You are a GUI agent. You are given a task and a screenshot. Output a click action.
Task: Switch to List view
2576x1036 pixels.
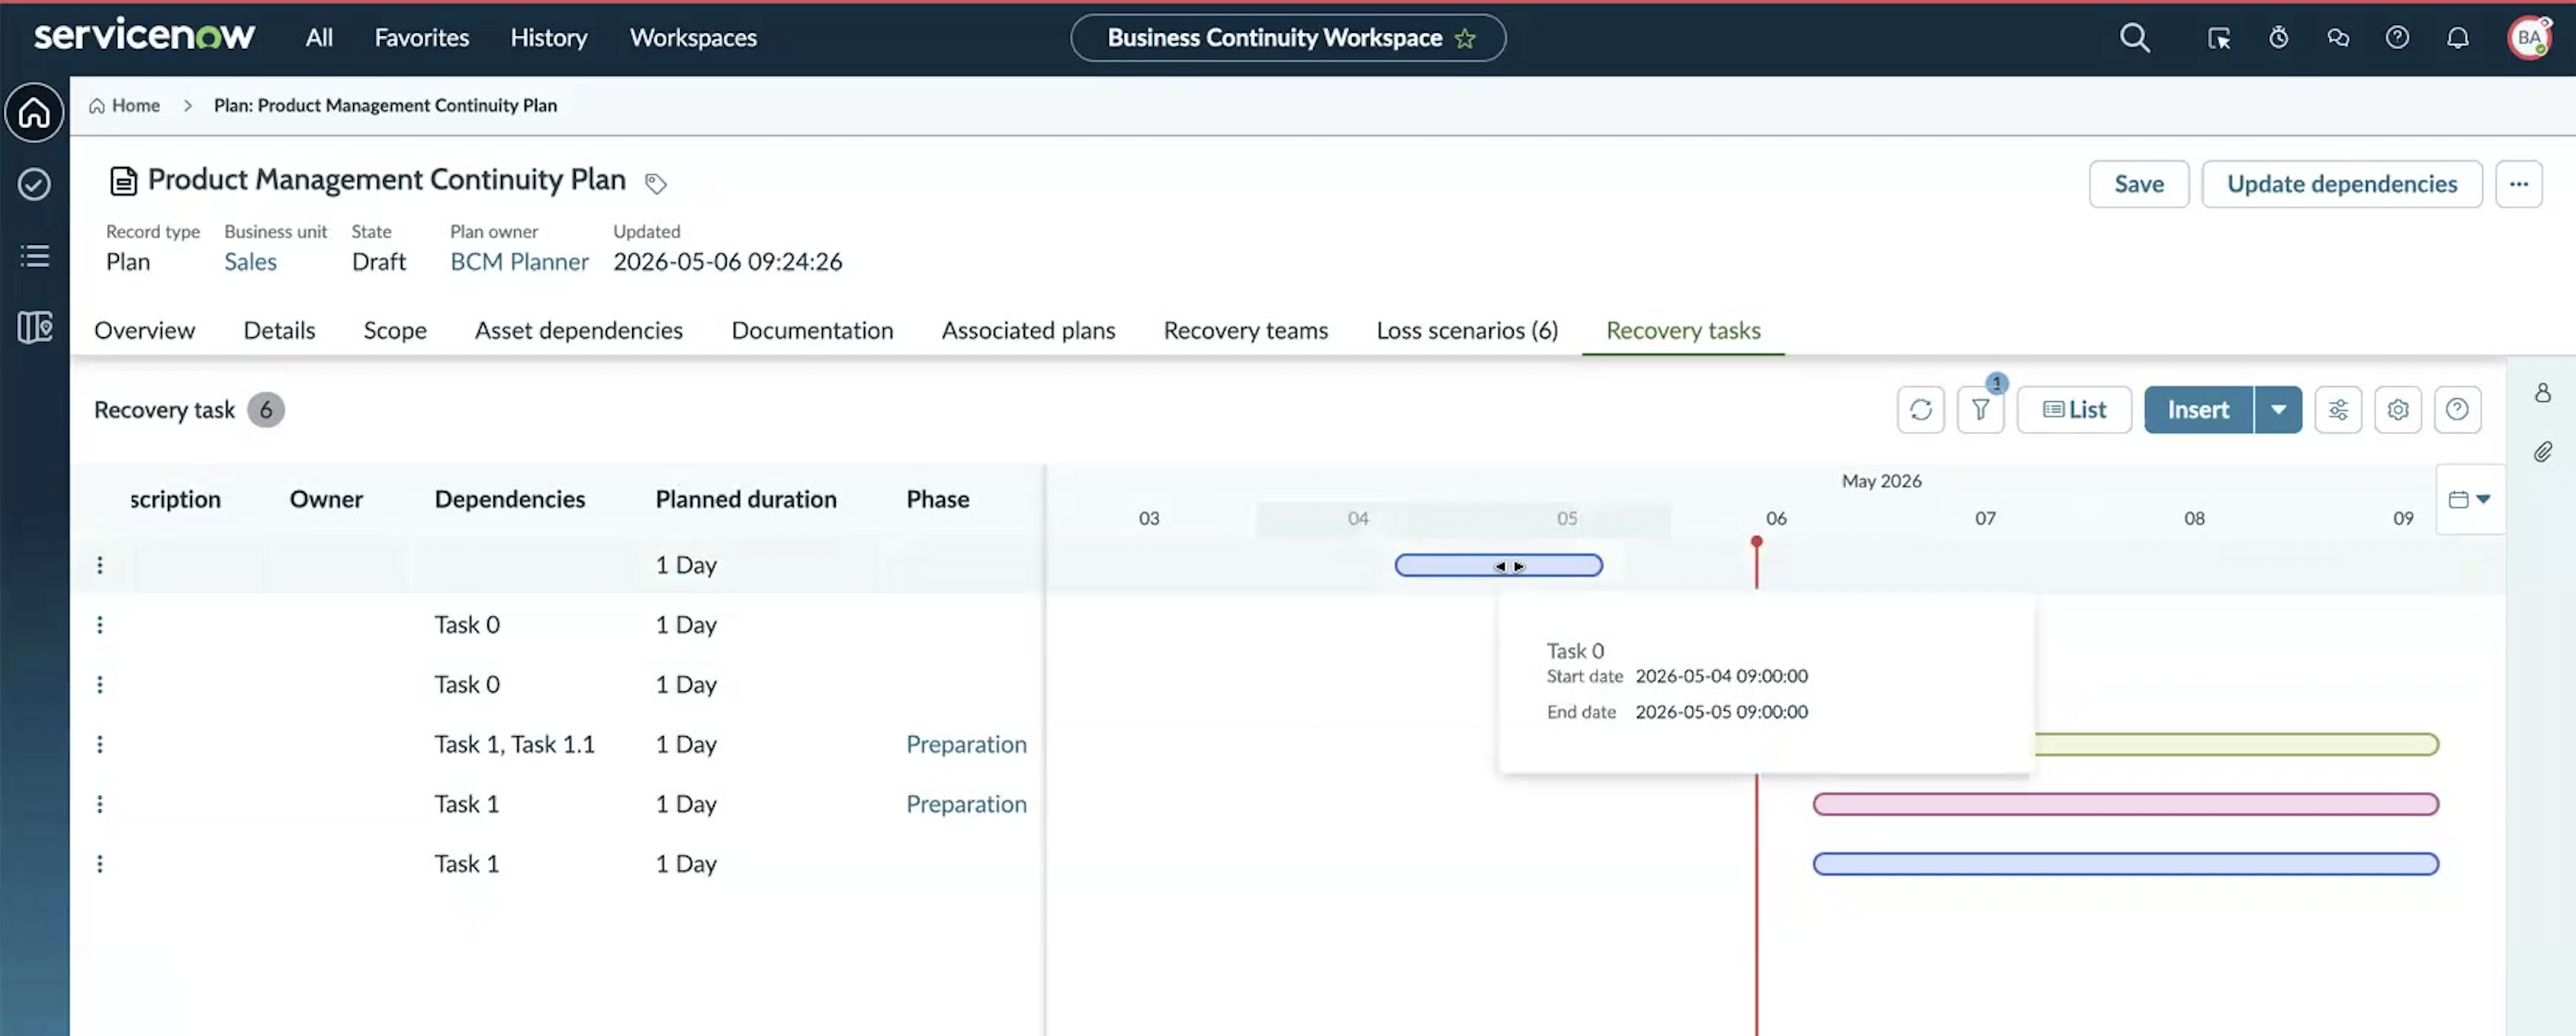2074,410
